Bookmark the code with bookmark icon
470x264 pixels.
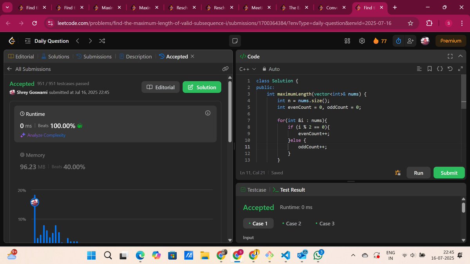[430, 69]
